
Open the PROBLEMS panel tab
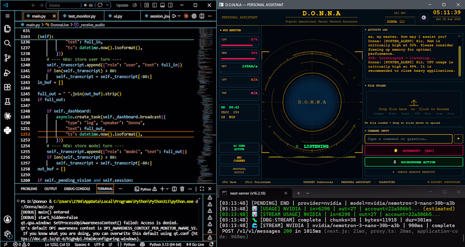(29, 189)
